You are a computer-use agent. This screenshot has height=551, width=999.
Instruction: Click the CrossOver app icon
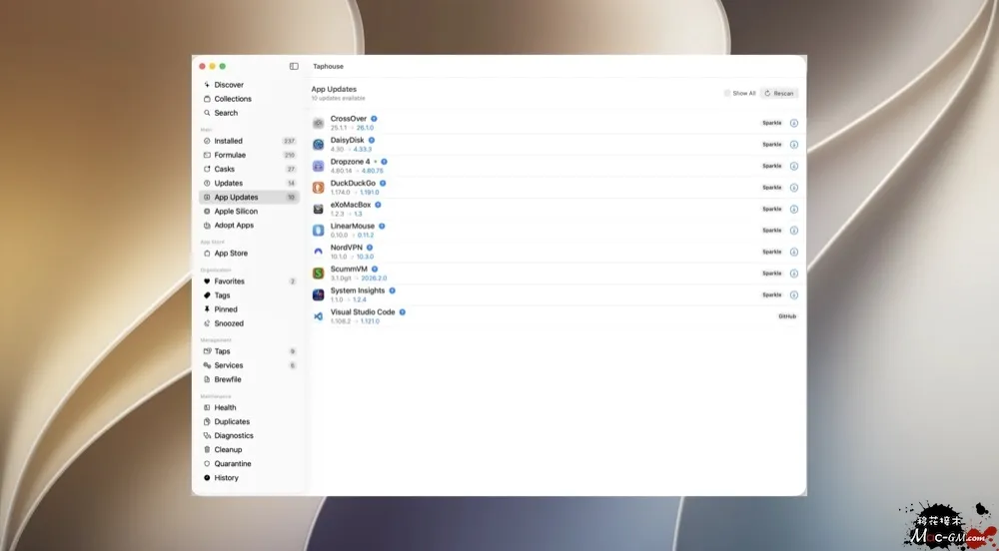[x=318, y=123]
